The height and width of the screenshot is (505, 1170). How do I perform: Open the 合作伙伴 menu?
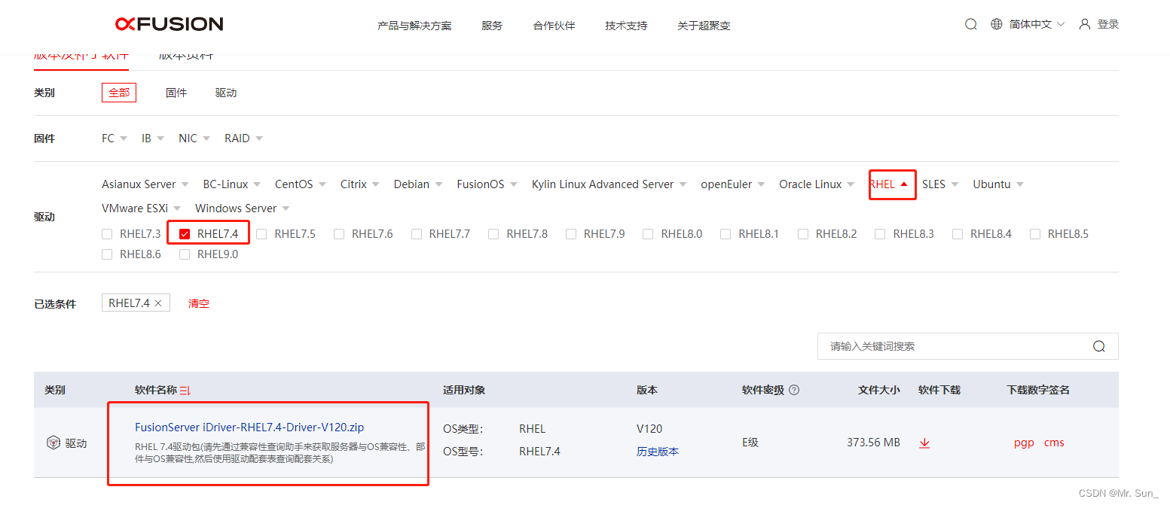point(554,26)
